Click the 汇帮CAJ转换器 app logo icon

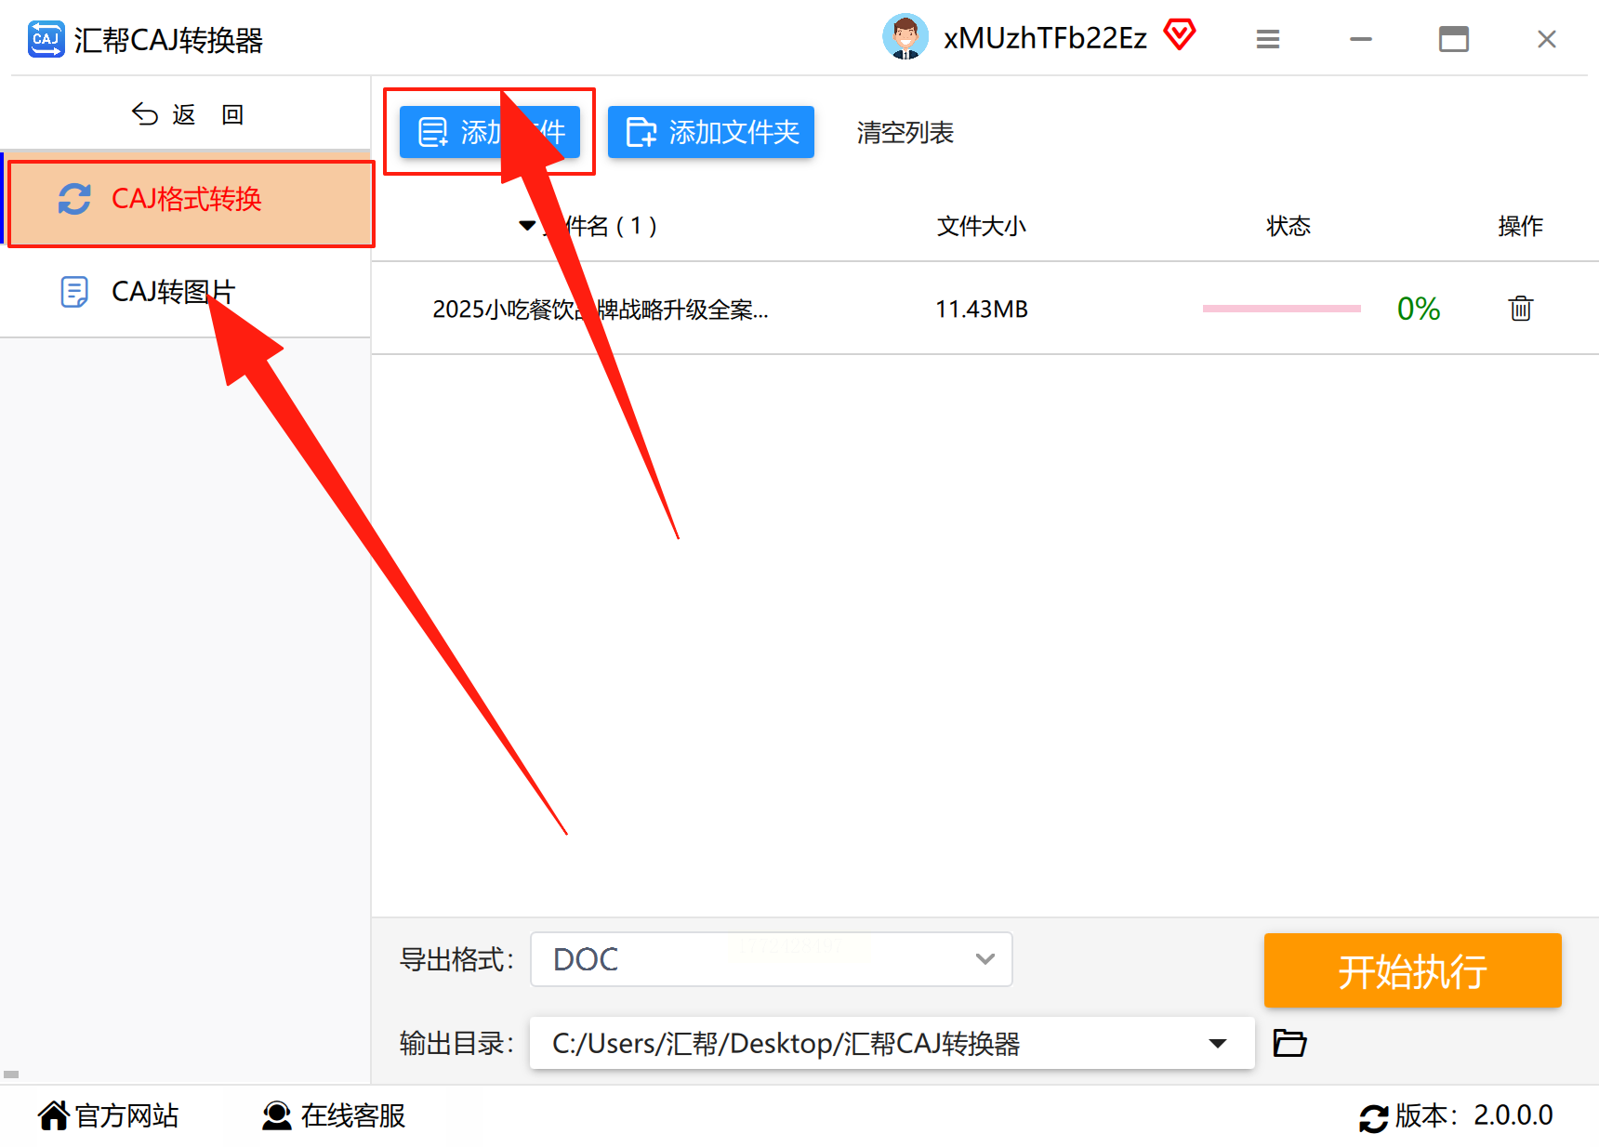[46, 39]
